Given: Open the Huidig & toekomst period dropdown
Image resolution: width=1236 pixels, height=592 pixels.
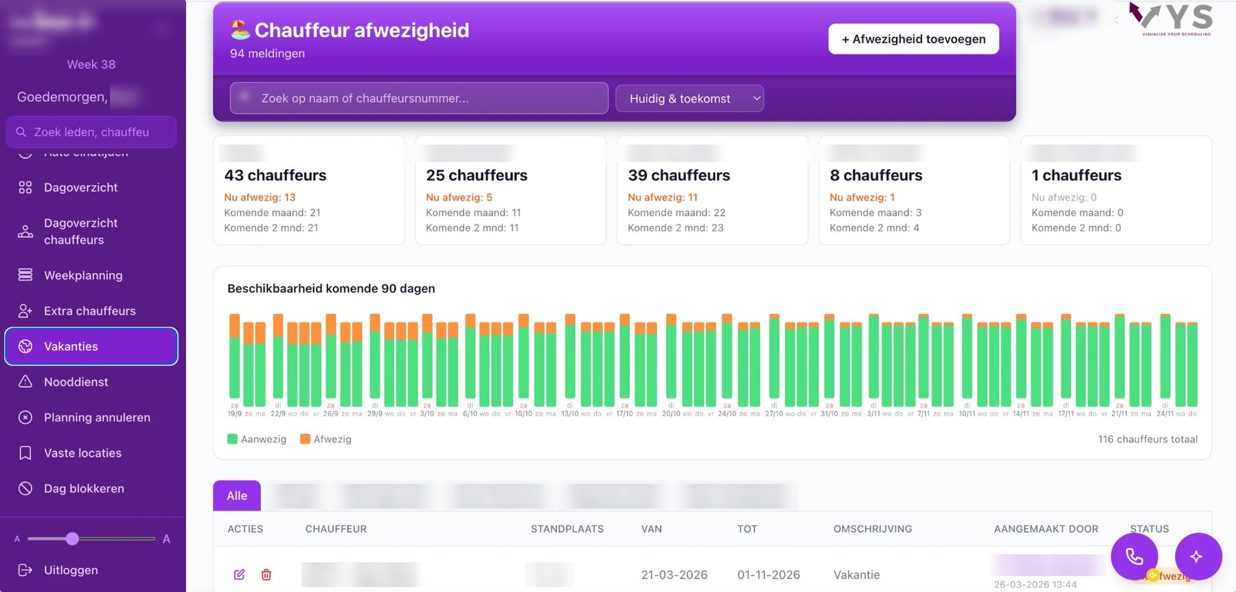Looking at the screenshot, I should [x=689, y=99].
